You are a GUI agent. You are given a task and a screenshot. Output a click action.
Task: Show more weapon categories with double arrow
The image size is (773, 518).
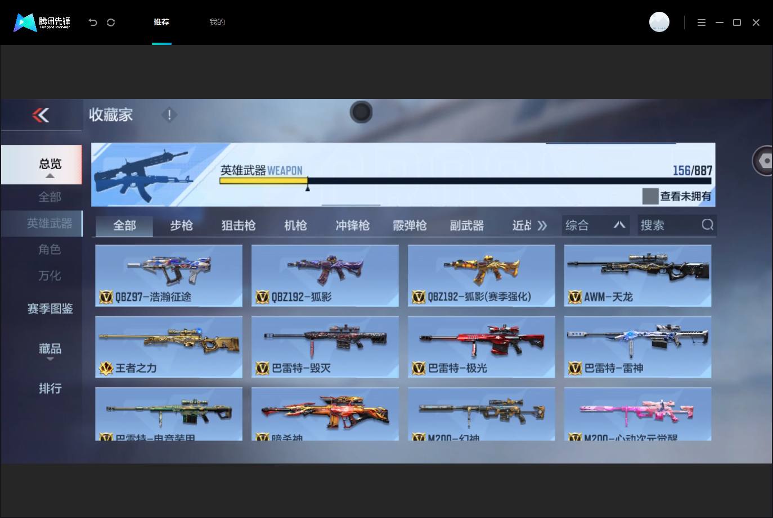tap(542, 225)
